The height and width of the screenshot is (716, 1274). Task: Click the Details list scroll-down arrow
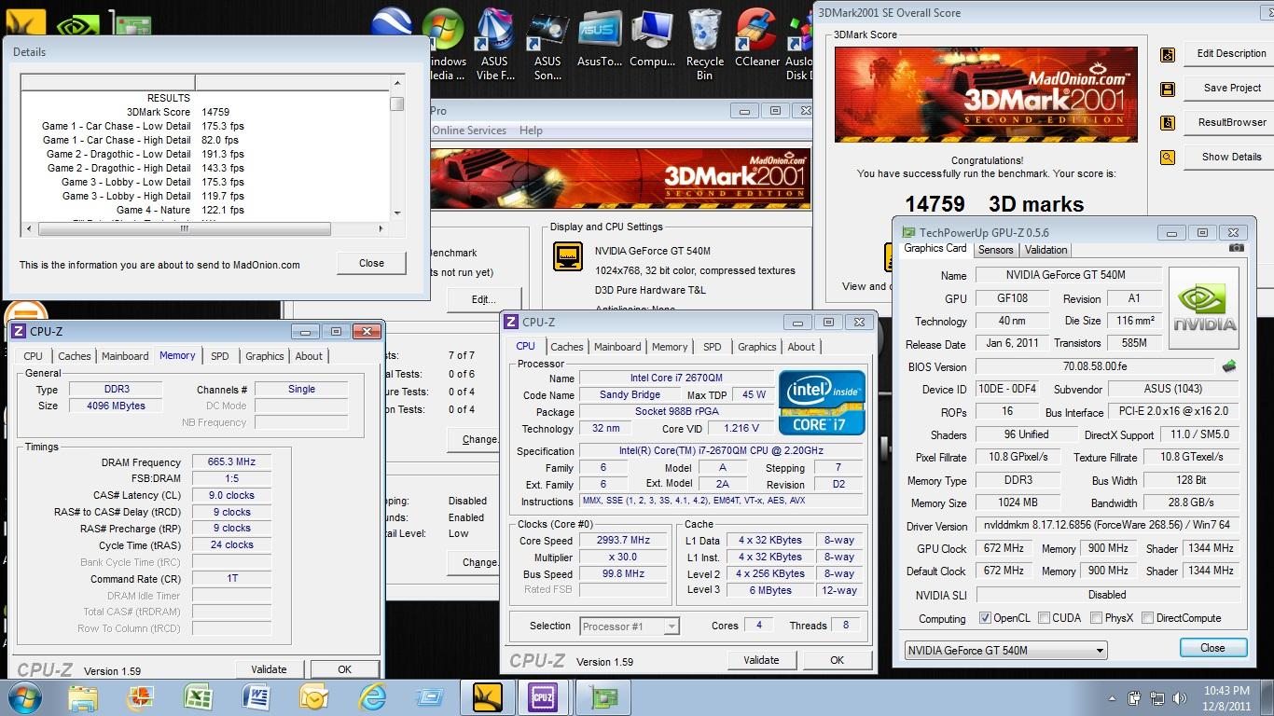click(397, 213)
